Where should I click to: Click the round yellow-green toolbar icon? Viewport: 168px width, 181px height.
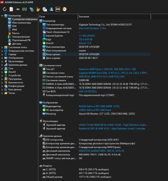[x=64, y=9]
